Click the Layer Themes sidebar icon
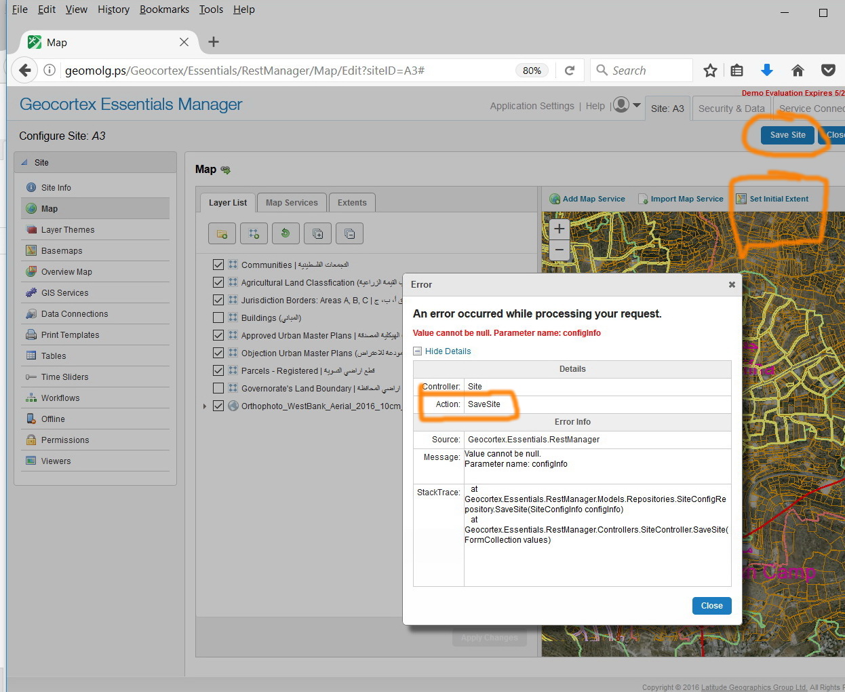 click(x=31, y=229)
